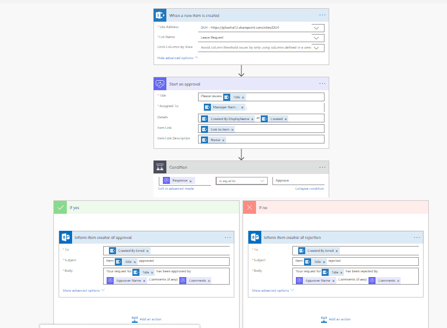The height and width of the screenshot is (328, 447).
Task: Click the 'If yes' branch label
Action: coord(74,208)
